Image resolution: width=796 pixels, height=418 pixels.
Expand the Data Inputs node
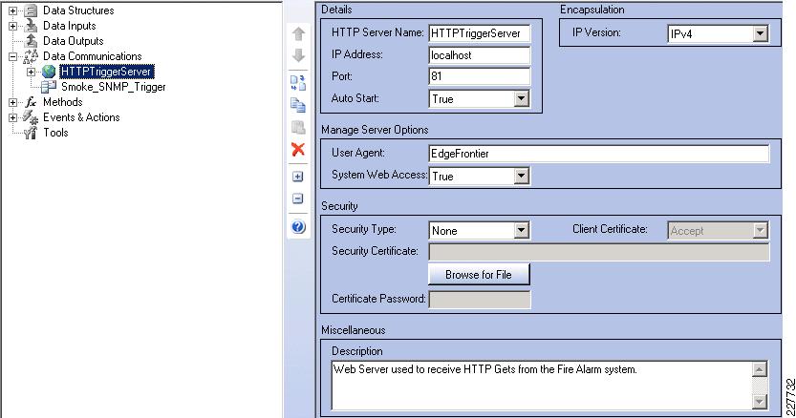point(12,26)
